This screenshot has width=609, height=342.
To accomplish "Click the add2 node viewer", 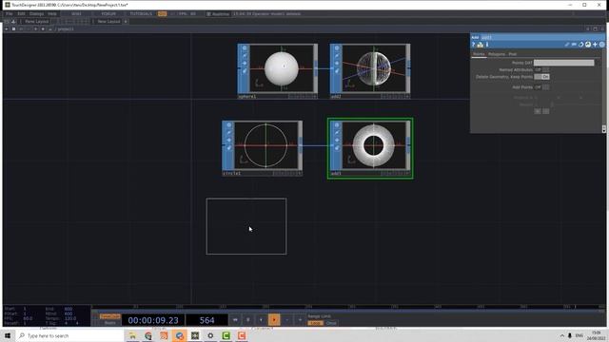I will click(374, 68).
